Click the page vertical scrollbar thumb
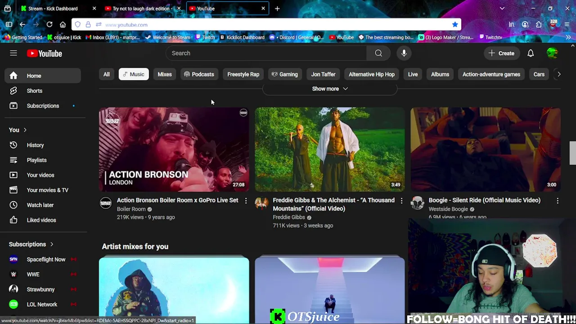 point(572,153)
